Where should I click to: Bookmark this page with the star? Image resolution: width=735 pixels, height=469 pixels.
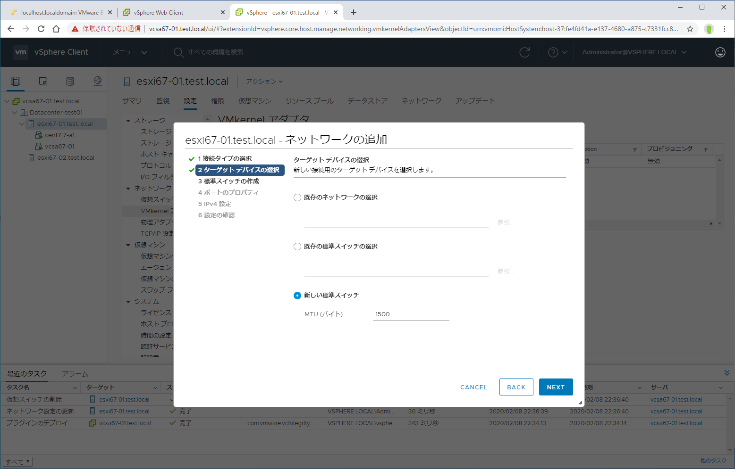(x=690, y=29)
